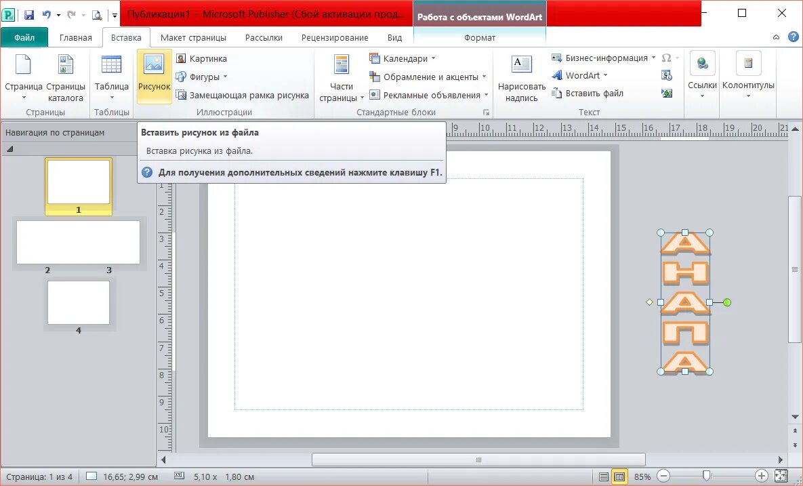Switch to single page view in status bar
The image size is (803, 486).
(x=604, y=477)
